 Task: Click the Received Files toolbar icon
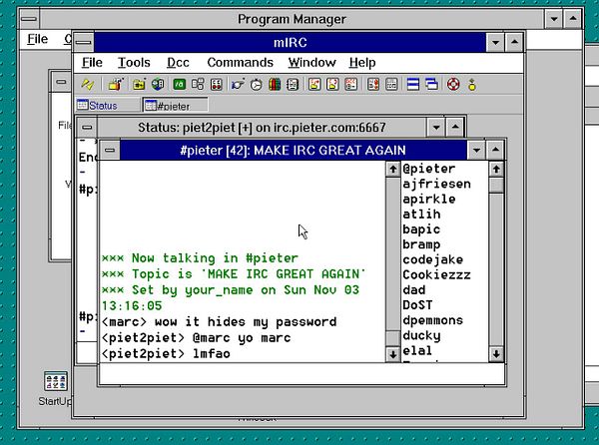[373, 85]
